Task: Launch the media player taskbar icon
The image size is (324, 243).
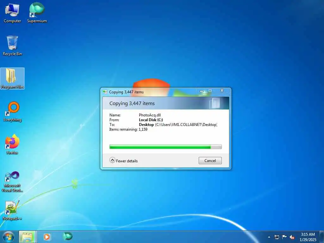Action: tap(47, 237)
